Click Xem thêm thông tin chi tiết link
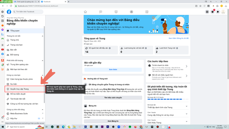229x129 pixels. 178,38
